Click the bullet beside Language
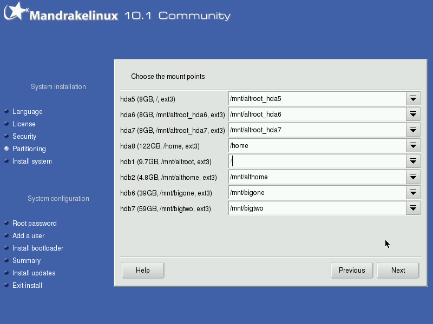Image resolution: width=433 pixels, height=324 pixels. (x=6, y=111)
